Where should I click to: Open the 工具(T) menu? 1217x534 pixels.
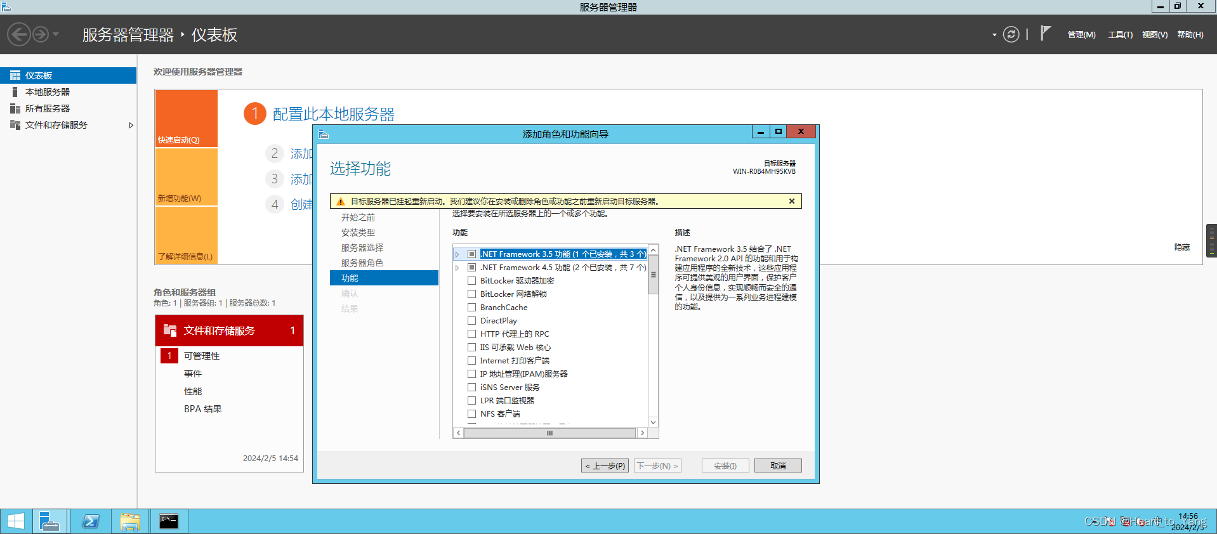pyautogui.click(x=1120, y=35)
